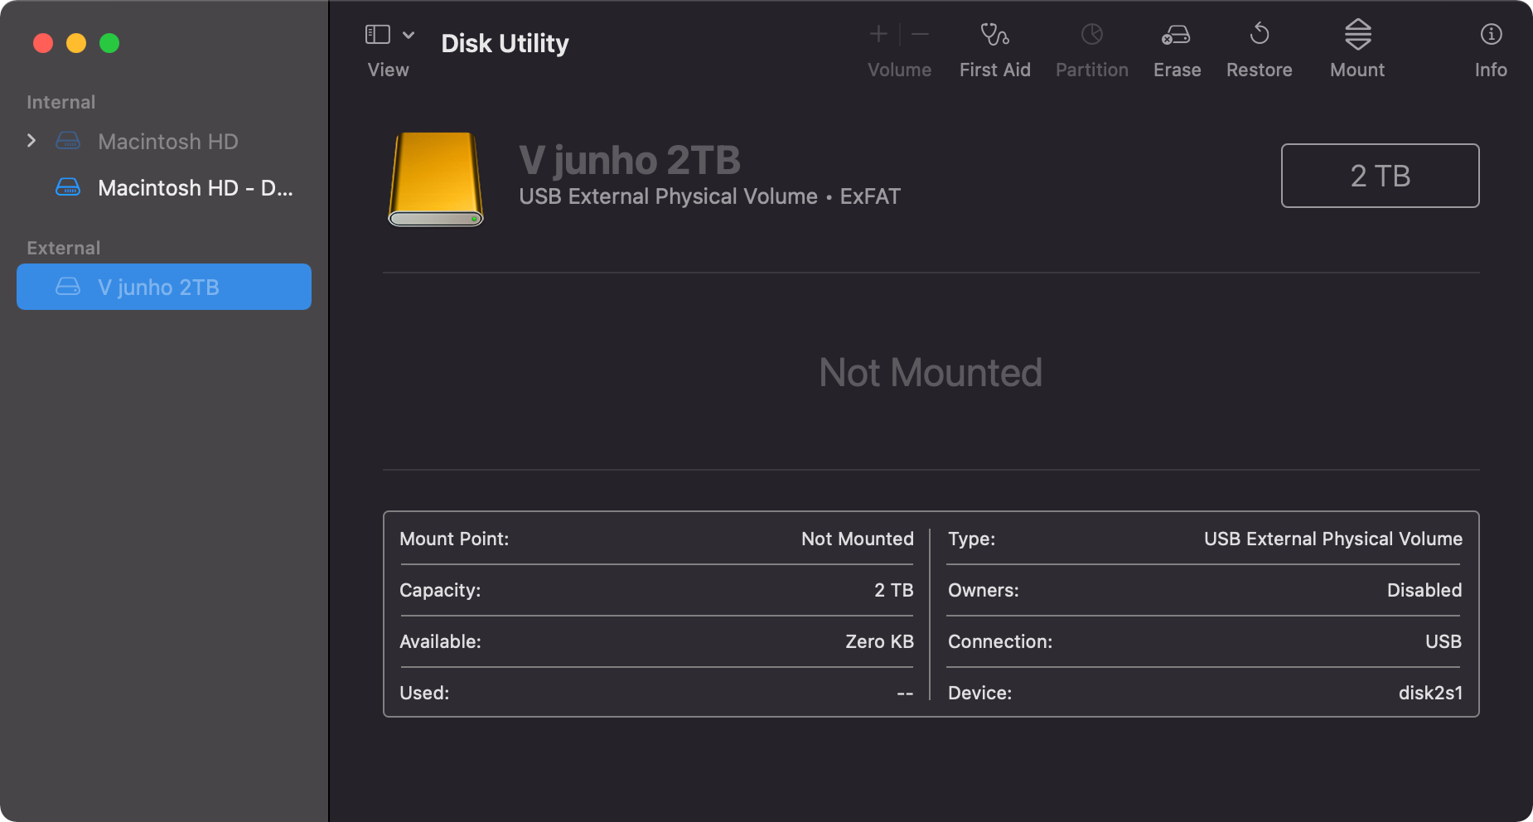This screenshot has height=822, width=1533.
Task: Click the Macintosh HD - D... drive icon
Action: pos(68,187)
